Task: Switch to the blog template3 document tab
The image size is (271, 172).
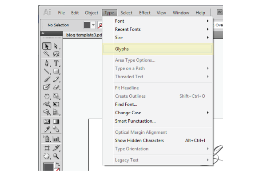Action: (x=83, y=35)
